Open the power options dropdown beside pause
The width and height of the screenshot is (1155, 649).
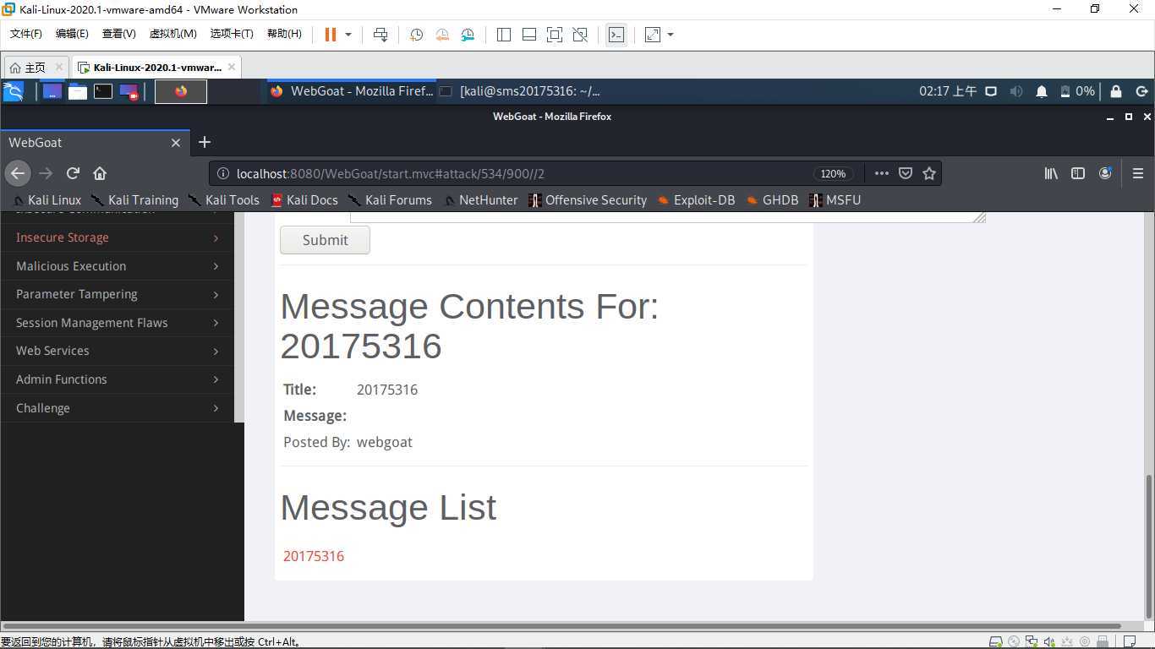tap(348, 35)
